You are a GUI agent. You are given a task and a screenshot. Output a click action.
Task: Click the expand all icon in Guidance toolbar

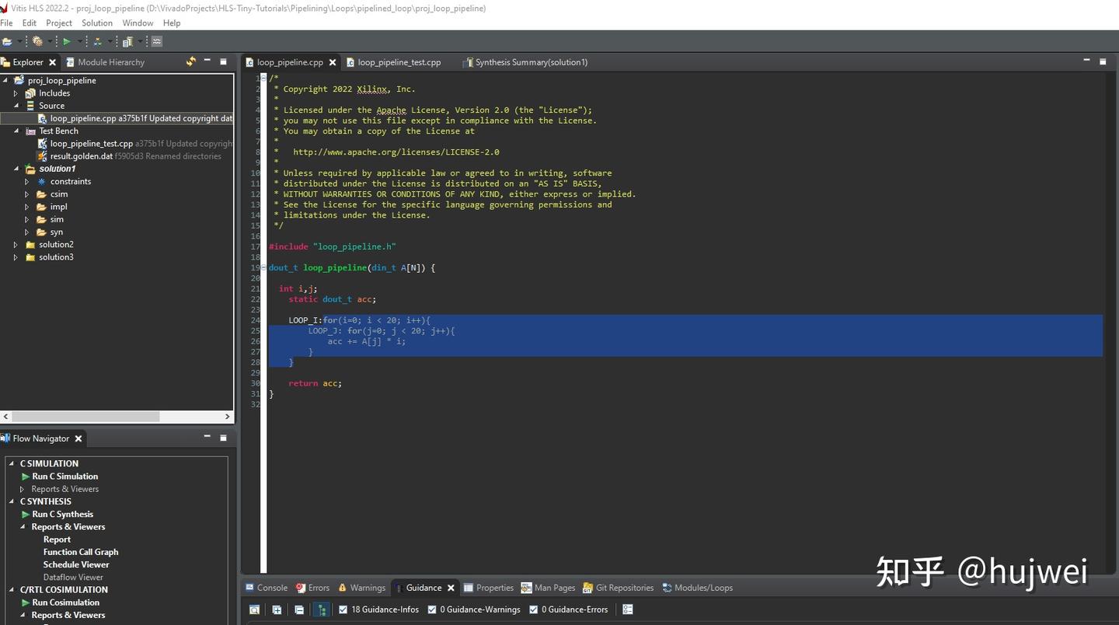(277, 609)
